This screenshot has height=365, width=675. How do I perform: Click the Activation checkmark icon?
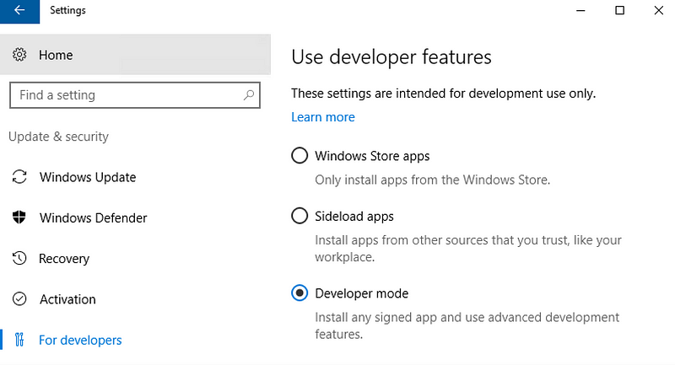[x=19, y=298]
